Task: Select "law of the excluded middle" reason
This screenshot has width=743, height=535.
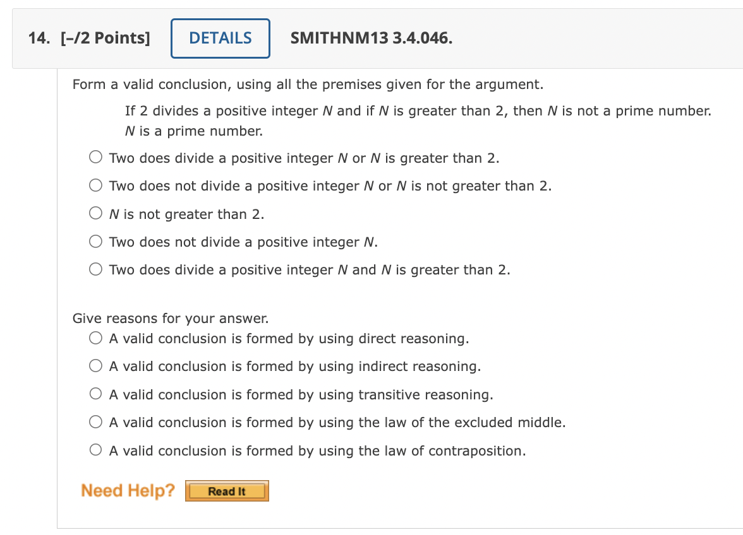Action: (95, 421)
